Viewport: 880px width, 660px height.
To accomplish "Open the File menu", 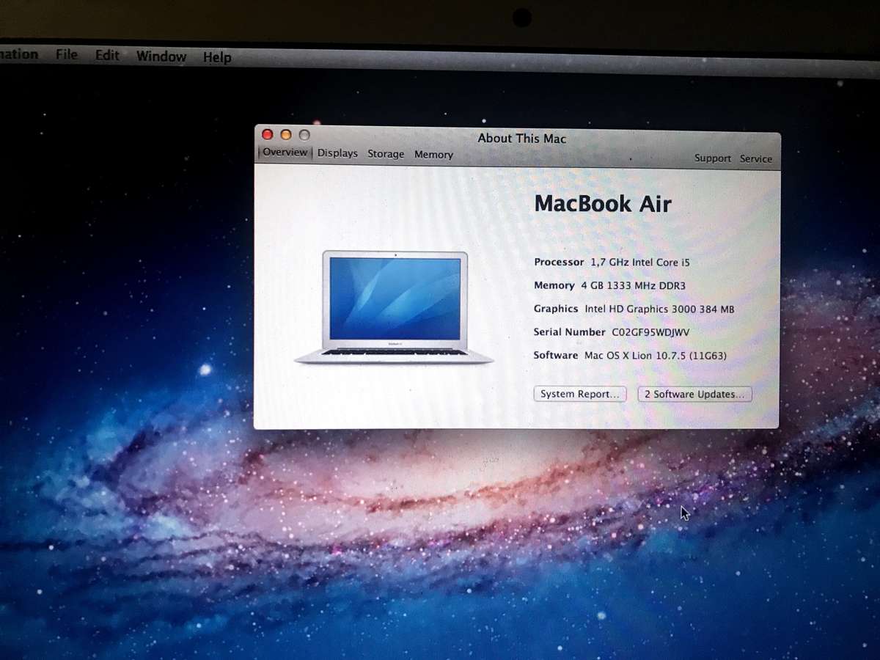I will (66, 56).
